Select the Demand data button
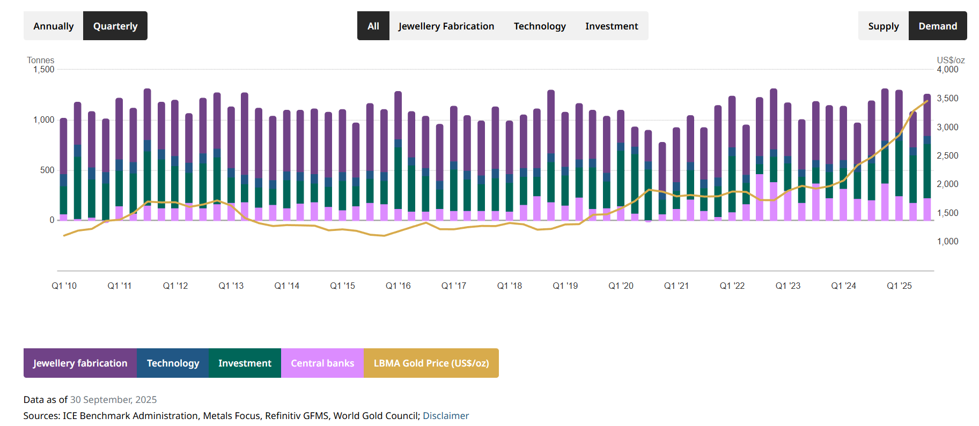This screenshot has width=979, height=426. (937, 26)
